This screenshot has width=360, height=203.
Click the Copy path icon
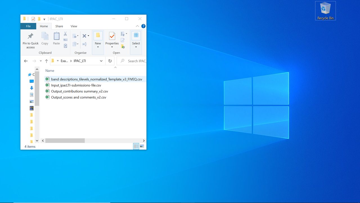[65, 40]
